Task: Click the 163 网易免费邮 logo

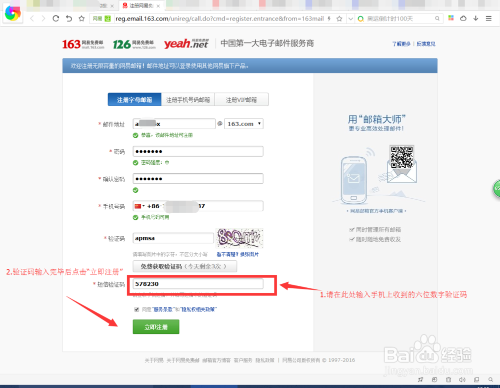Action: click(x=83, y=44)
